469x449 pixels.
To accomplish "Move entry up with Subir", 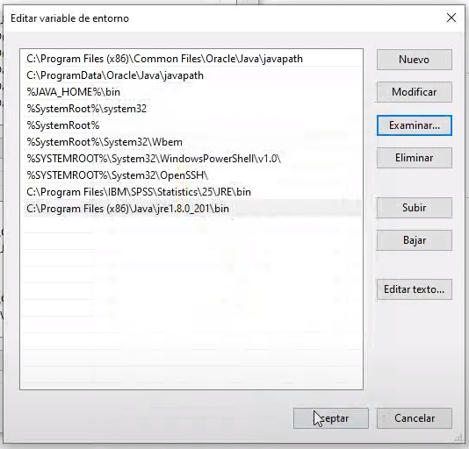I will point(414,208).
